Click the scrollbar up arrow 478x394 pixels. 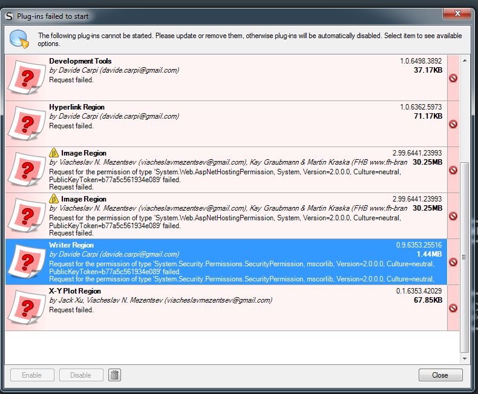[464, 60]
